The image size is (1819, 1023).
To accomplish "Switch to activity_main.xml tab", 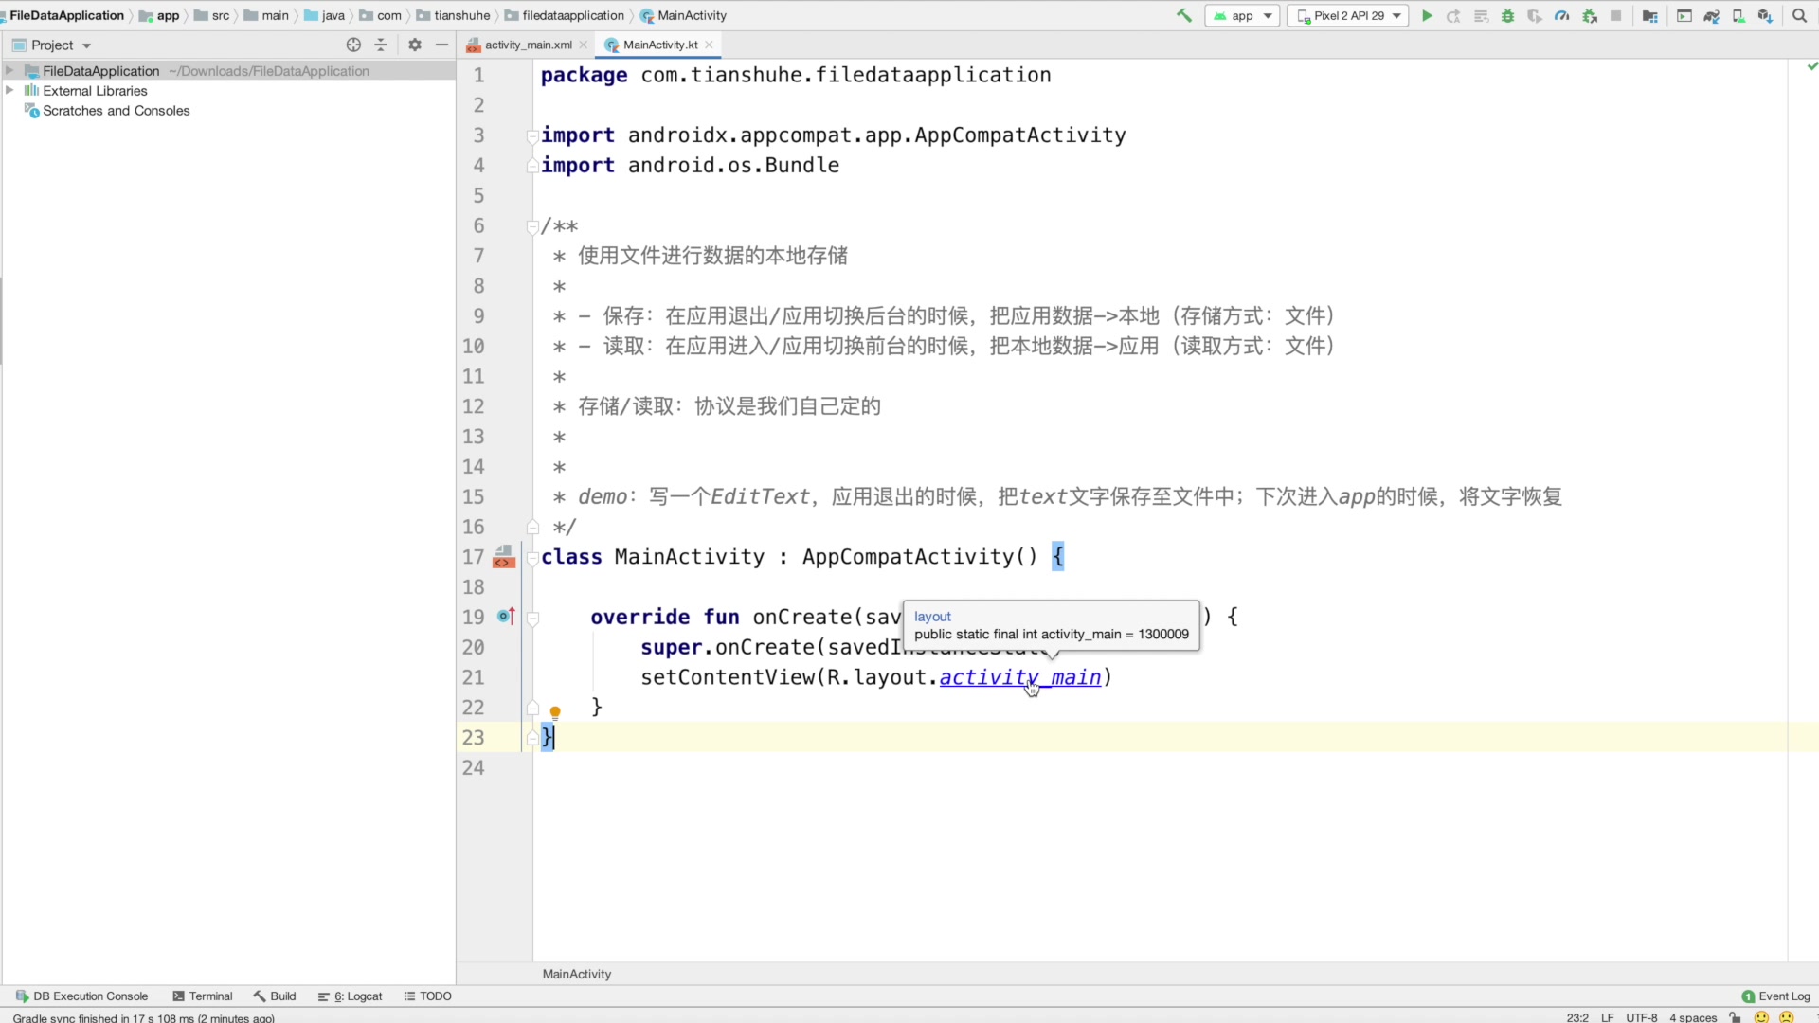I will [x=527, y=45].
